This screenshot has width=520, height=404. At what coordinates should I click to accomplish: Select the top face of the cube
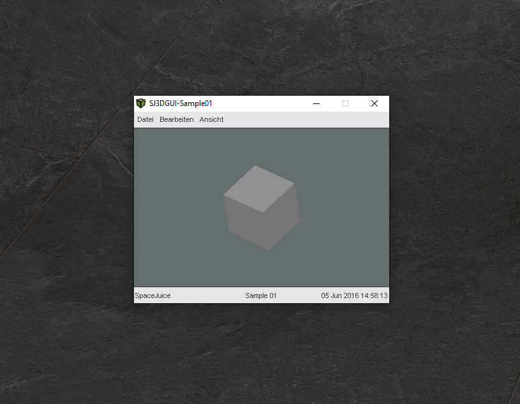tap(259, 188)
